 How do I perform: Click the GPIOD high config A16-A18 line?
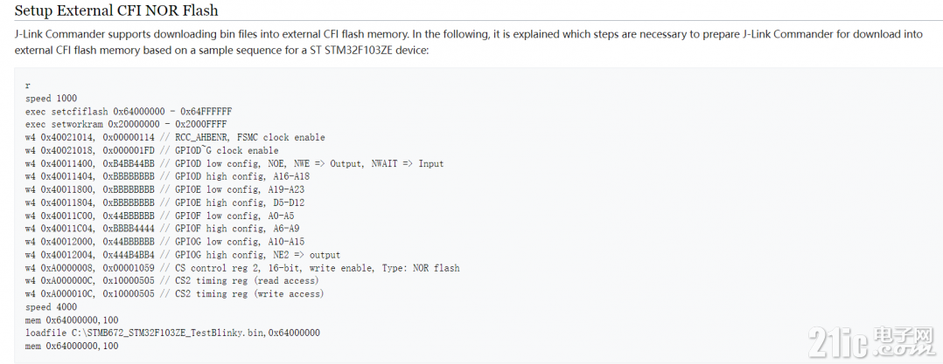tap(167, 177)
